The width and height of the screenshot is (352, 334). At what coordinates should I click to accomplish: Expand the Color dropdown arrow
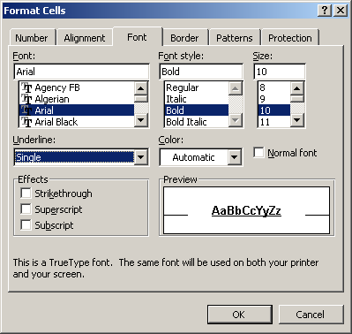point(235,157)
